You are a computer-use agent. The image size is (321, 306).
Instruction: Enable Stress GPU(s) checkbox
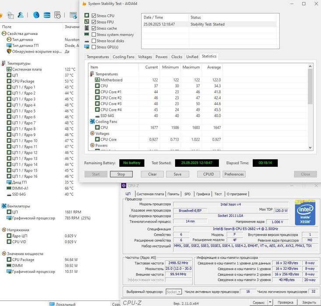(x=94, y=47)
